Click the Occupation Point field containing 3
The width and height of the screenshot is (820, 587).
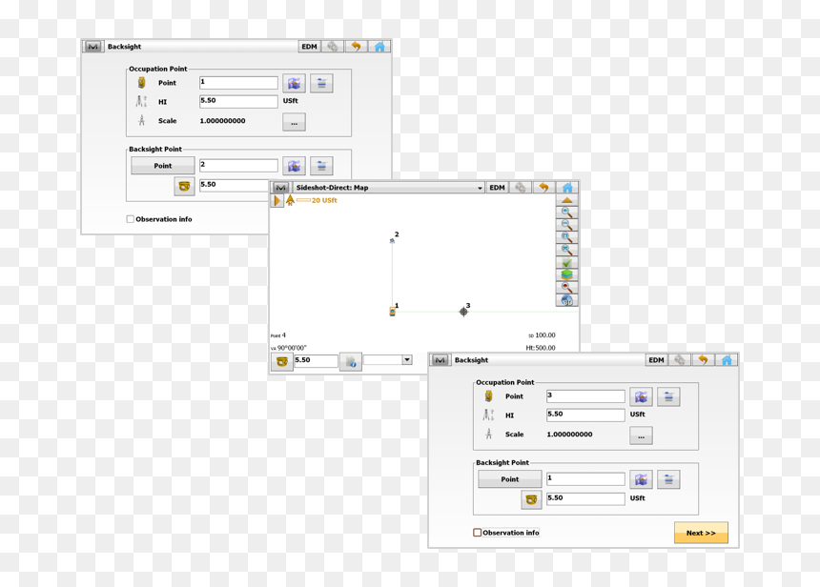coord(585,395)
